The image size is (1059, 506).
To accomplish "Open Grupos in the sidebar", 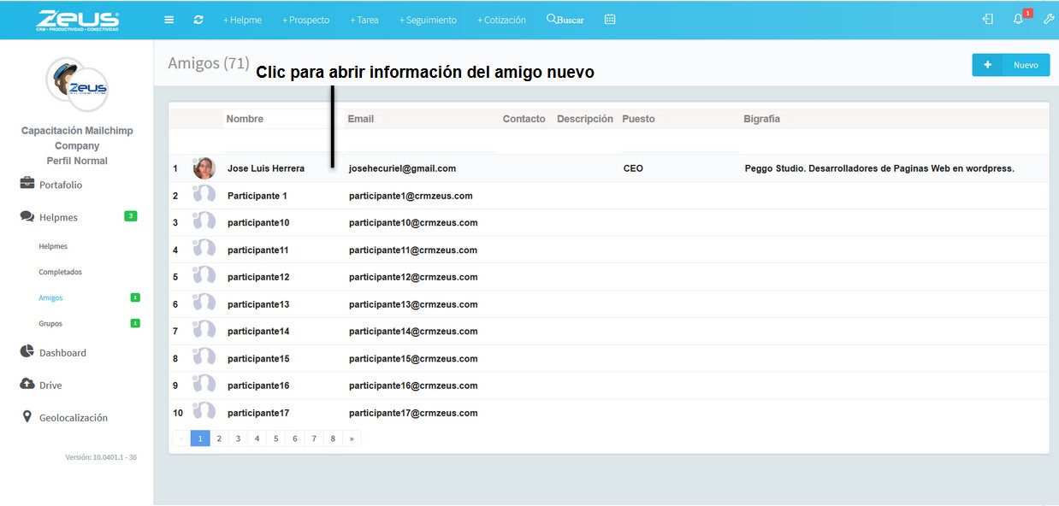I will 50,323.
